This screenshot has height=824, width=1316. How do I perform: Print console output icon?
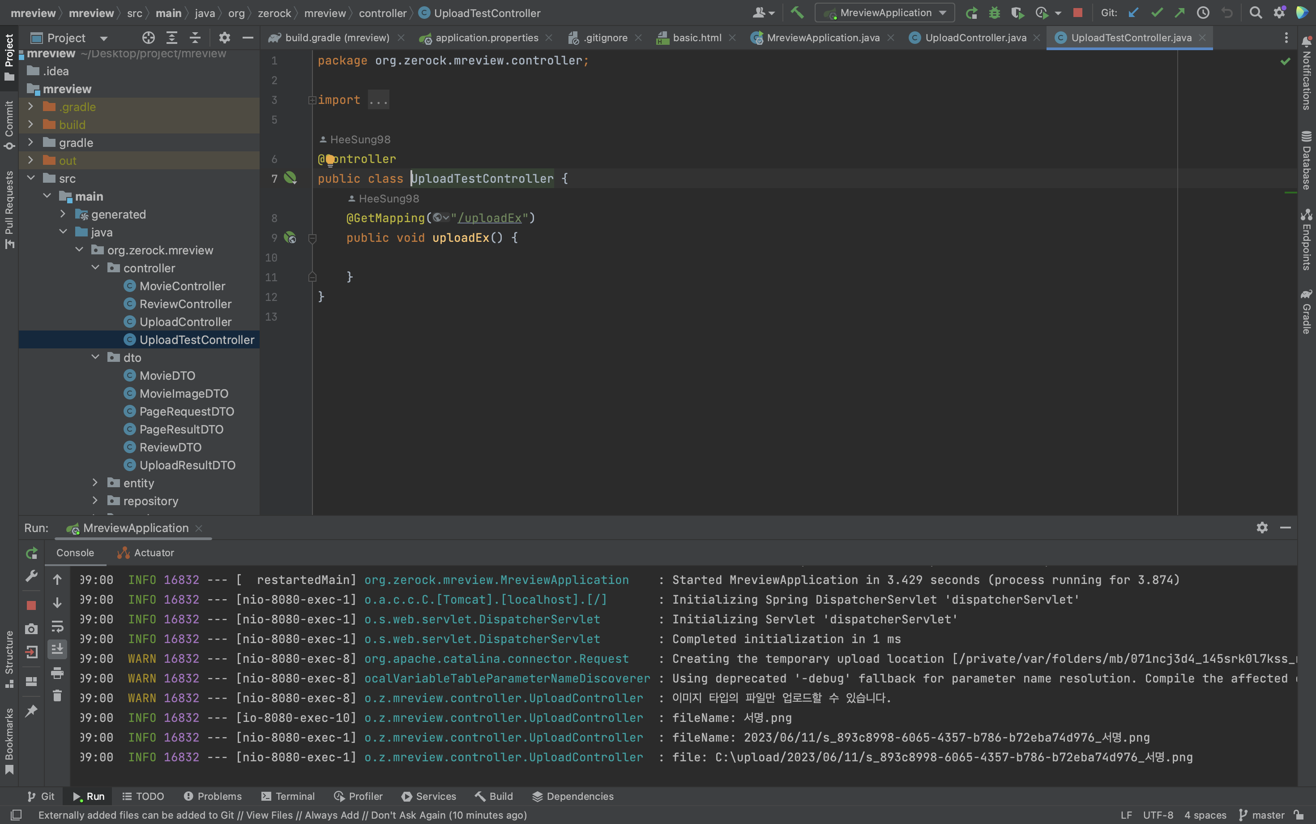pos(57,673)
